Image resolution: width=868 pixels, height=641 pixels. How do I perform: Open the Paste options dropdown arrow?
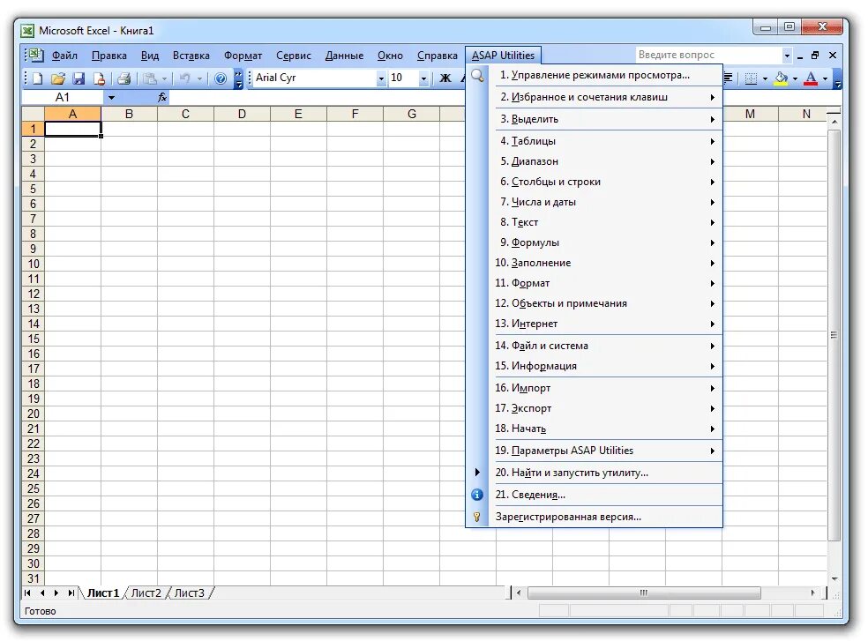[x=164, y=79]
